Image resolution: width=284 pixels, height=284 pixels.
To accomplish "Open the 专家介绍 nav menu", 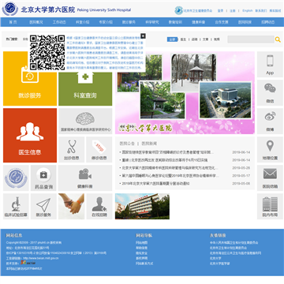I will (106, 22).
